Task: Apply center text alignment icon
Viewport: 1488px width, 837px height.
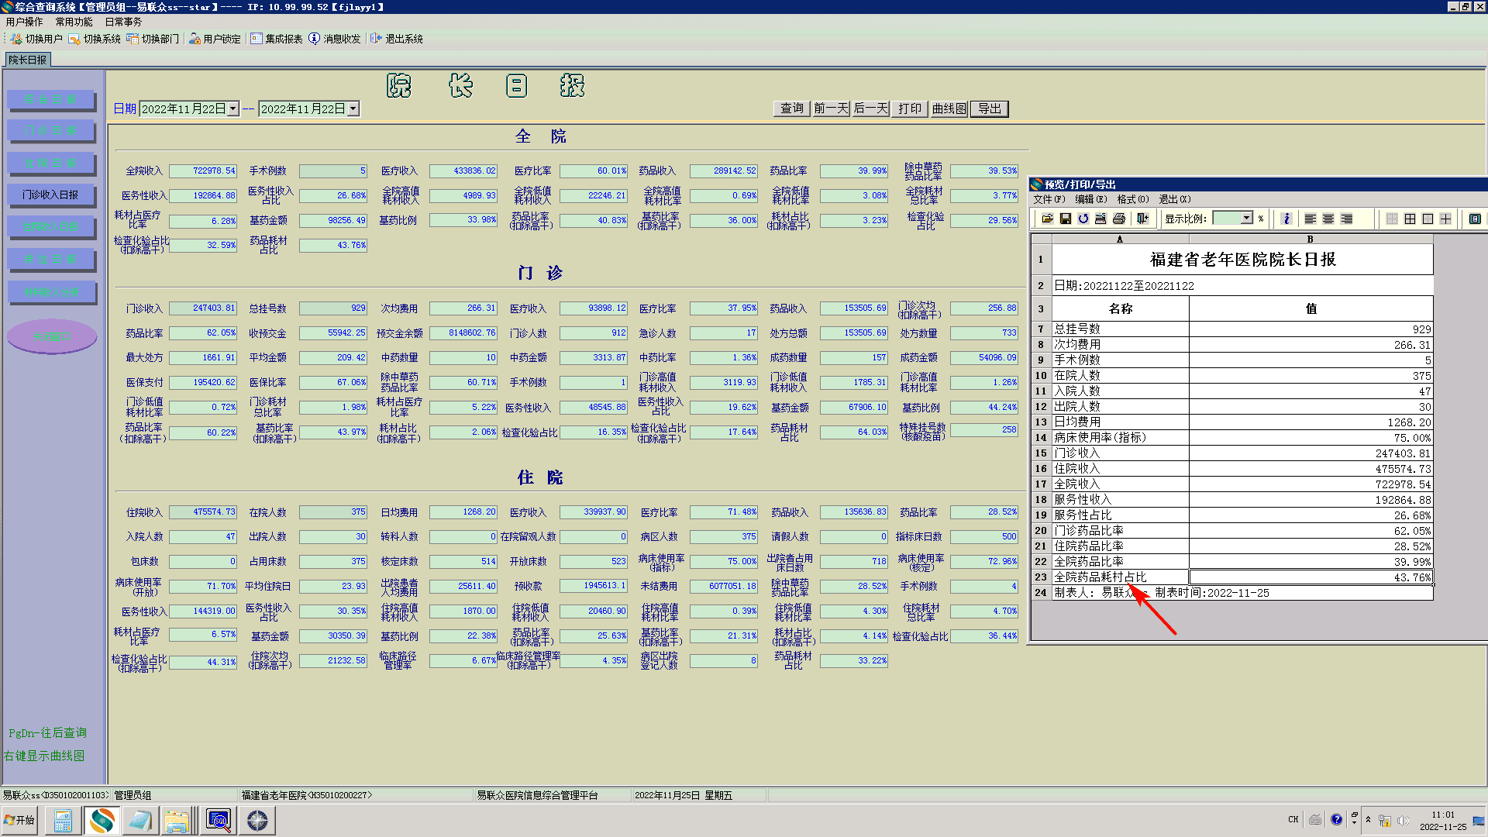Action: click(1328, 219)
